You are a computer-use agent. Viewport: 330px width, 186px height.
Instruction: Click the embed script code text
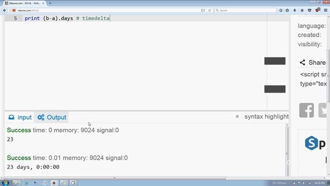coord(313,79)
